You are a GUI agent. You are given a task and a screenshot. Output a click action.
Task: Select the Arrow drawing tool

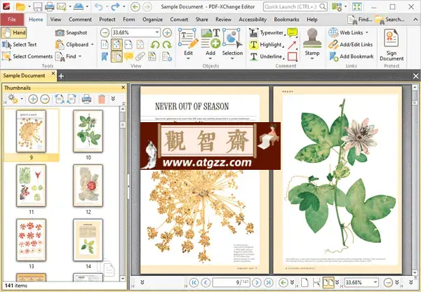(293, 45)
